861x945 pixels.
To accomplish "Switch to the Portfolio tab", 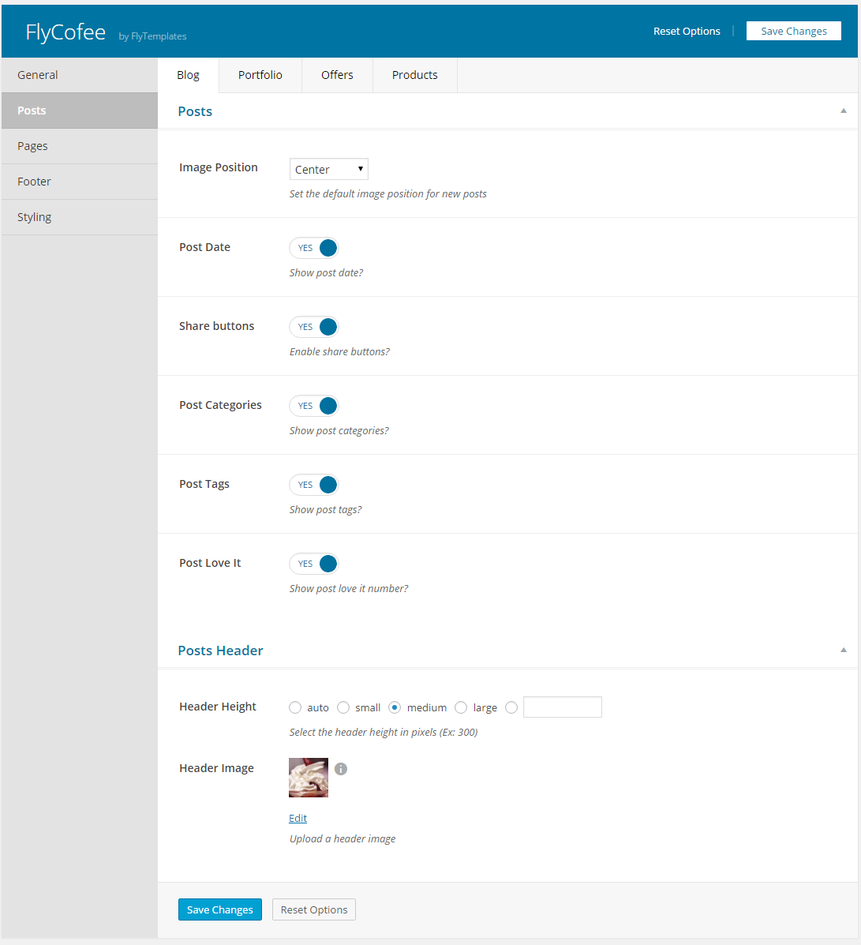I will tap(260, 75).
